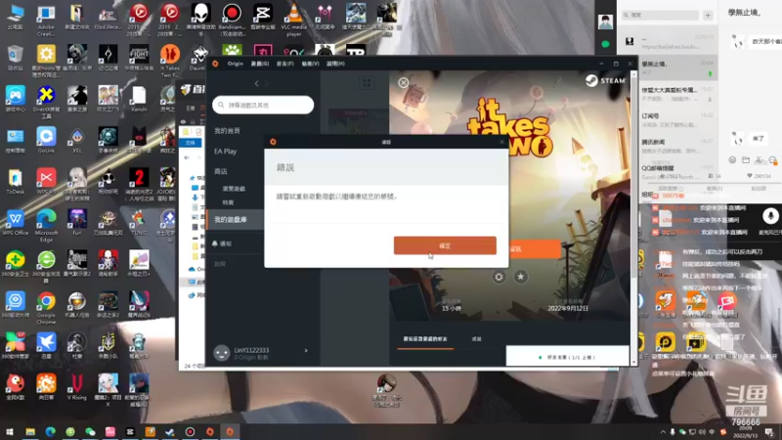
Task: Open DirectX repair tool desktop shortcut
Action: (46, 102)
